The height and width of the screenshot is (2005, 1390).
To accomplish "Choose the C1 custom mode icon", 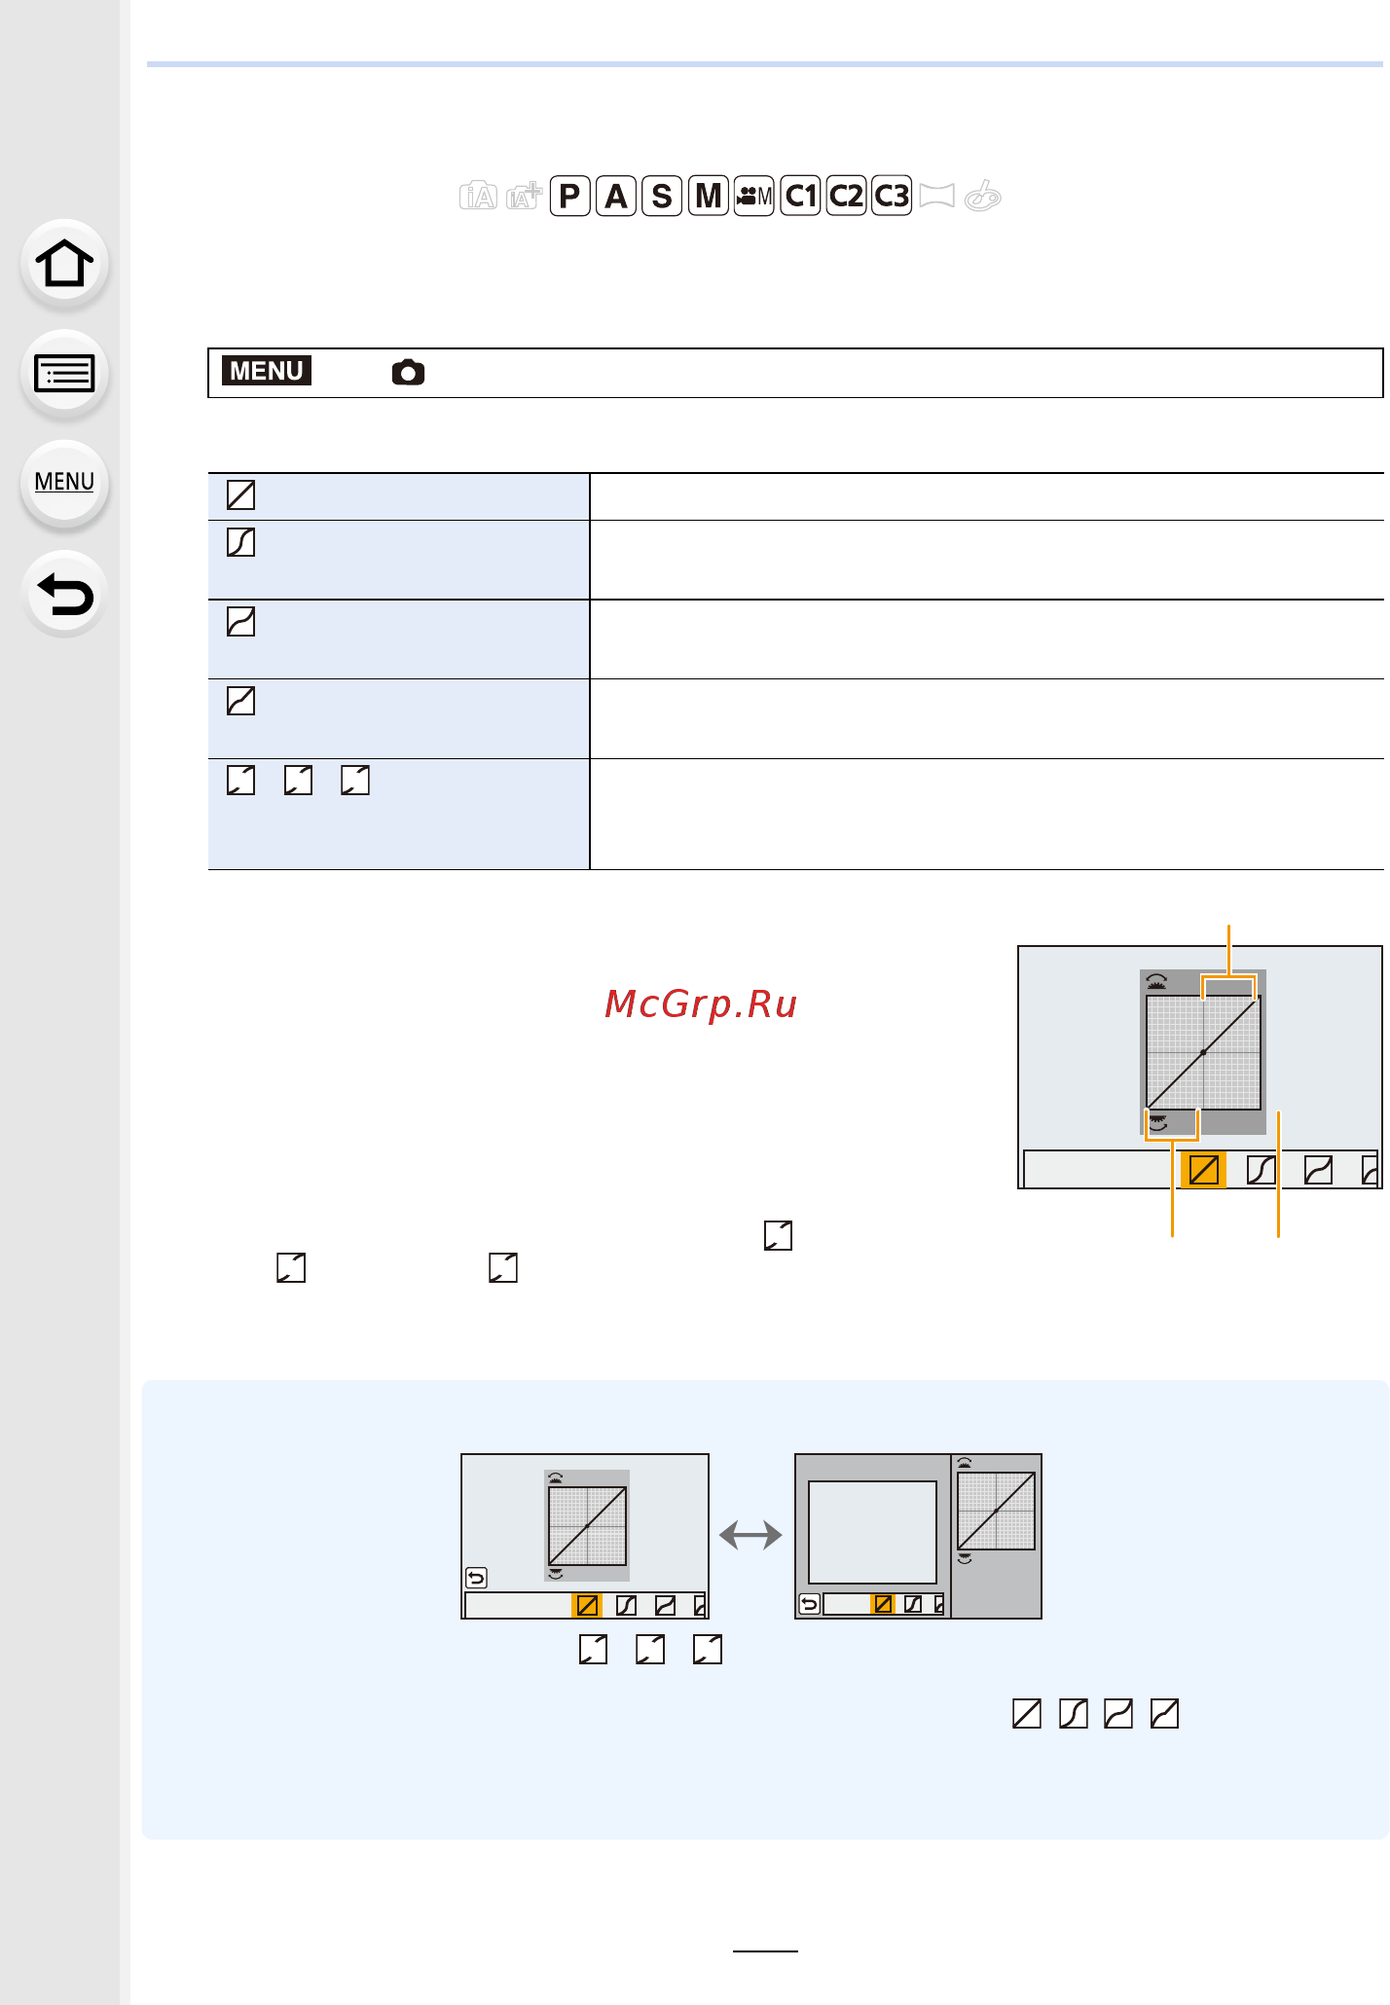I will [801, 197].
